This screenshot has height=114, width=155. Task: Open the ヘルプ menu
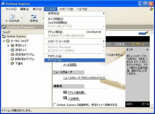pos(82,9)
